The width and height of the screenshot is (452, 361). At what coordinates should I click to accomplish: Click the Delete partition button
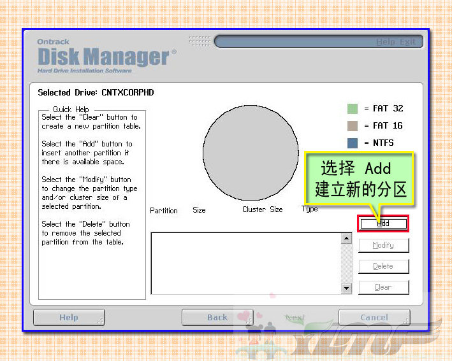coord(383,266)
